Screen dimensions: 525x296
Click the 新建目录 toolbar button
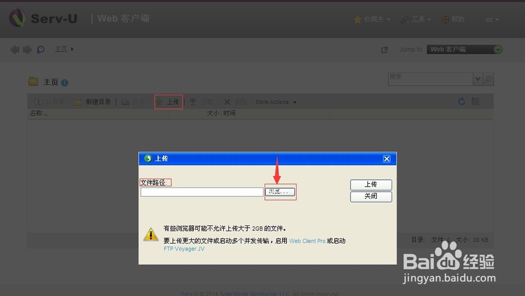click(93, 102)
